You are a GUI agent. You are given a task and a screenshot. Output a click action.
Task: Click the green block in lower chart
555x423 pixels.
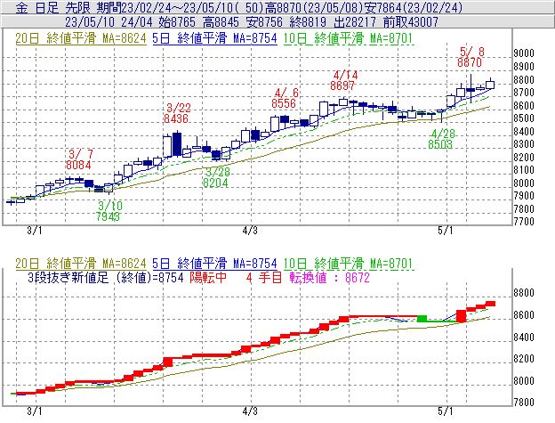pyautogui.click(x=422, y=319)
